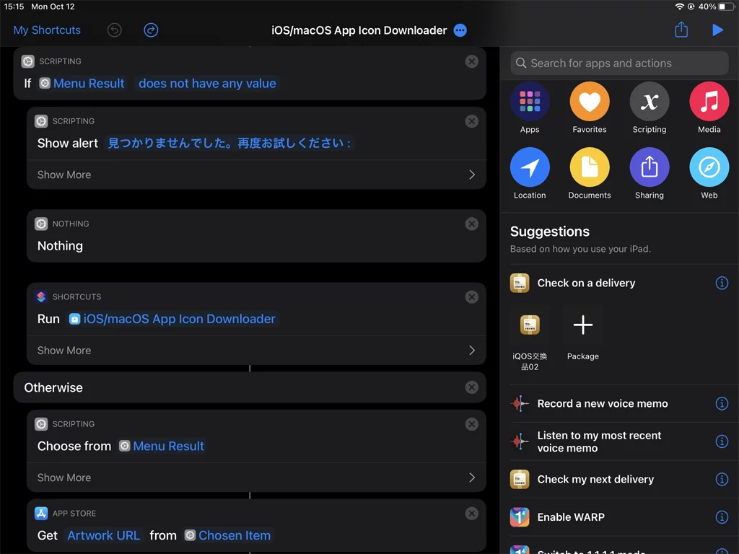Image resolution: width=739 pixels, height=554 pixels.
Task: Add Enable WARP action
Action: 571,517
